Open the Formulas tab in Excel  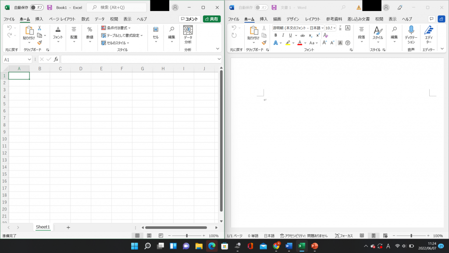(x=85, y=19)
